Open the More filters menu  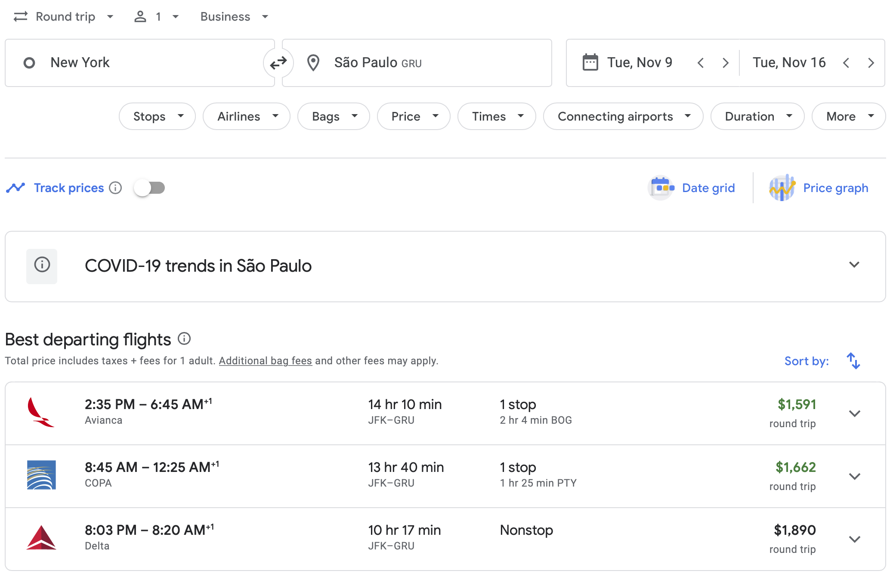point(847,116)
